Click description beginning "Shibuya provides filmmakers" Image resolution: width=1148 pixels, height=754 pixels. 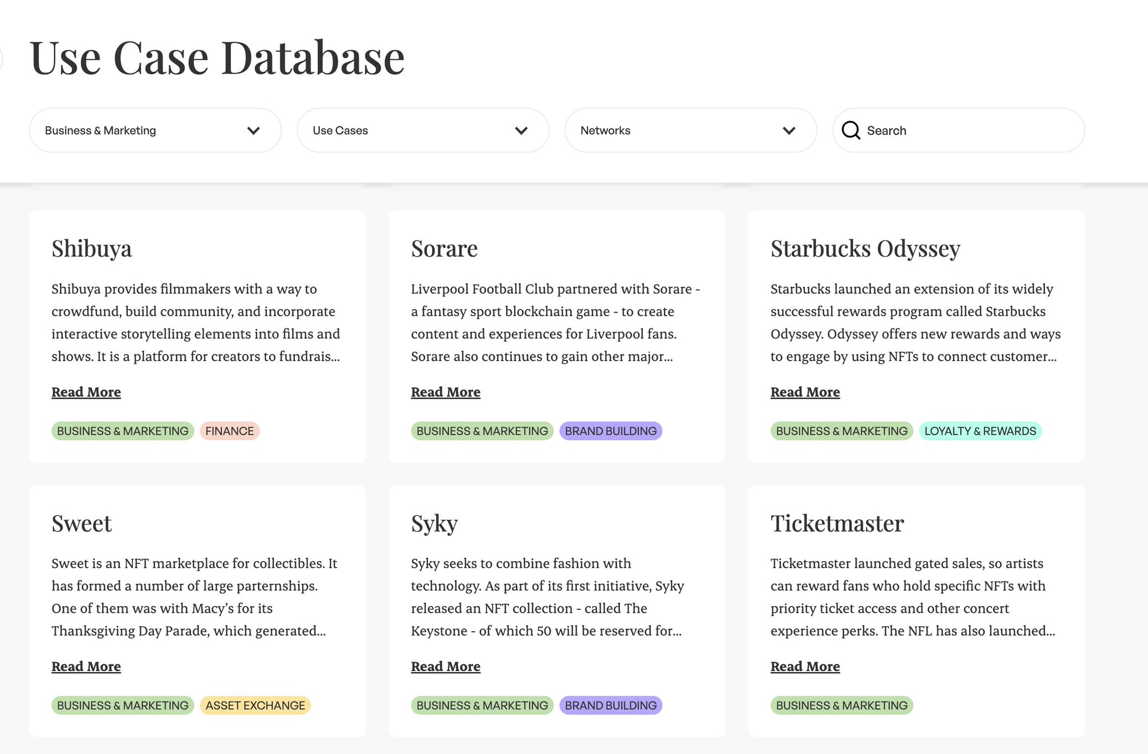click(196, 322)
